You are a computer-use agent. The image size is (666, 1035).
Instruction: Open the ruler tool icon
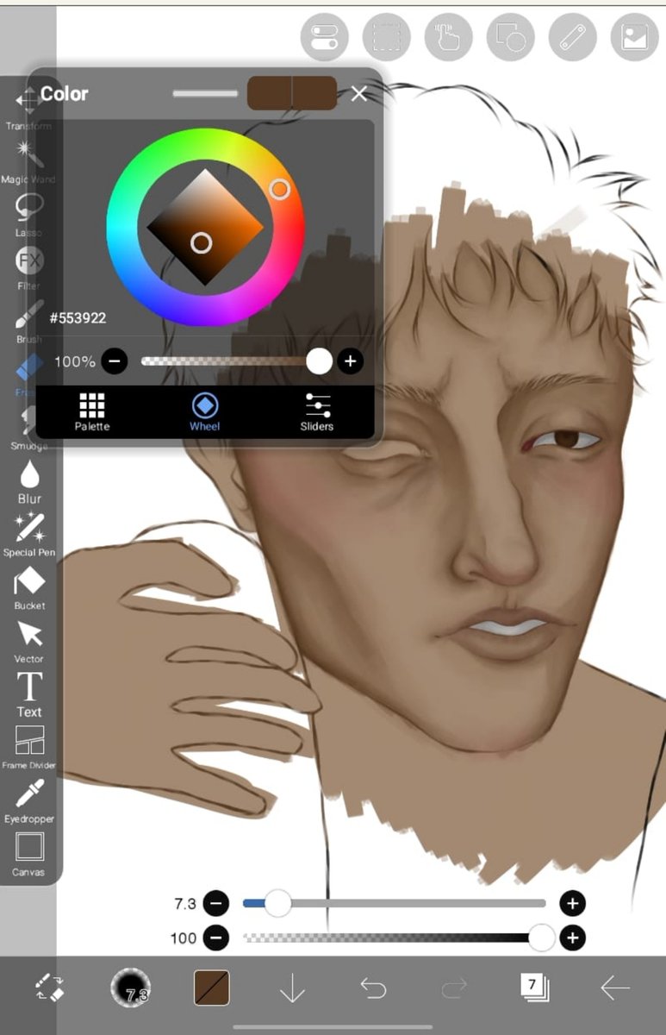point(572,37)
